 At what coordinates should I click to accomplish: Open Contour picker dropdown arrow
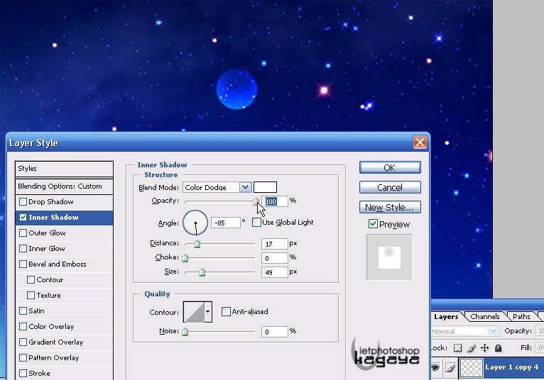point(207,312)
